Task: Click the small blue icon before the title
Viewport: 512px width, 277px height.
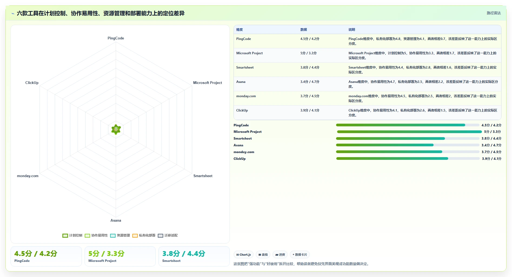Action: tap(13, 13)
